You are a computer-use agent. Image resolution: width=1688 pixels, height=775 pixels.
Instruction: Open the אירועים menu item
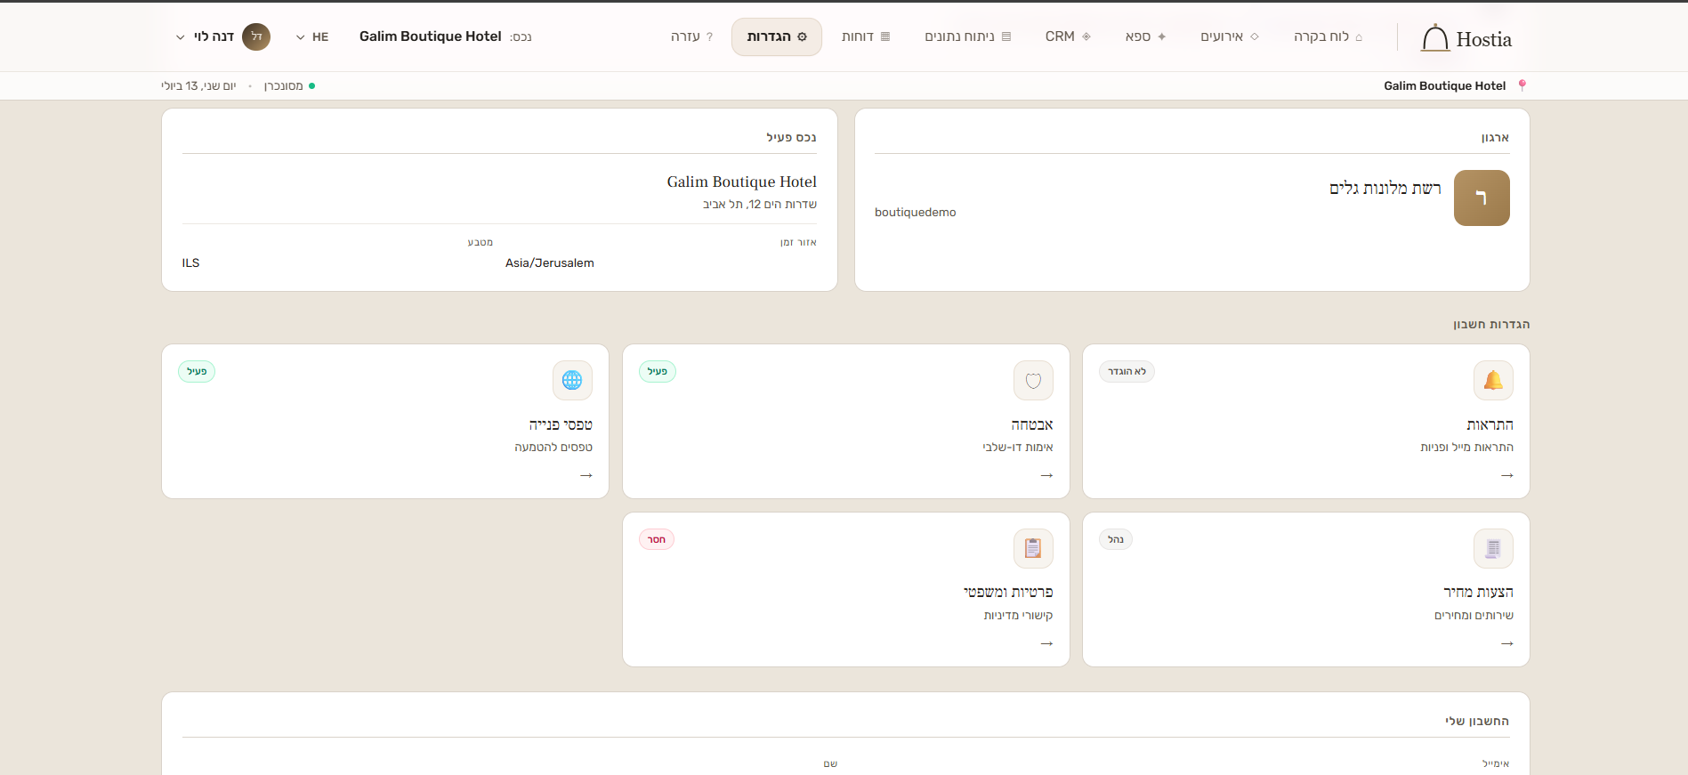tap(1230, 36)
